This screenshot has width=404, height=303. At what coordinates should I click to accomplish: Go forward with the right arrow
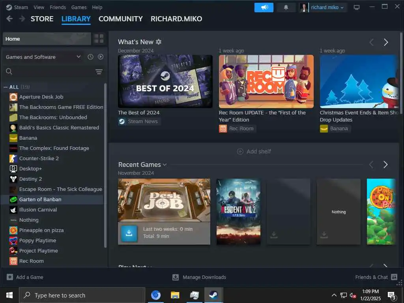pos(22,19)
